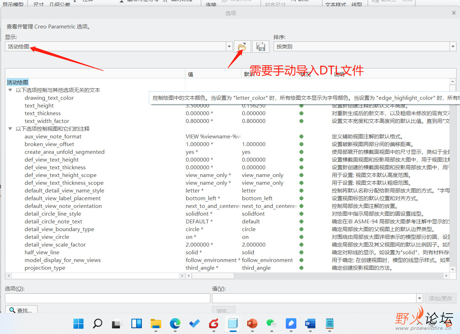This screenshot has width=460, height=334.
Task: Click vertical scrollbar up arrow of options list
Action: coord(453,81)
